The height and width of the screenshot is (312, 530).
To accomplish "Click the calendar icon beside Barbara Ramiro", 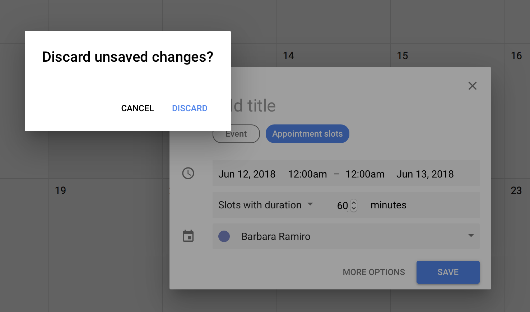I will click(x=188, y=236).
